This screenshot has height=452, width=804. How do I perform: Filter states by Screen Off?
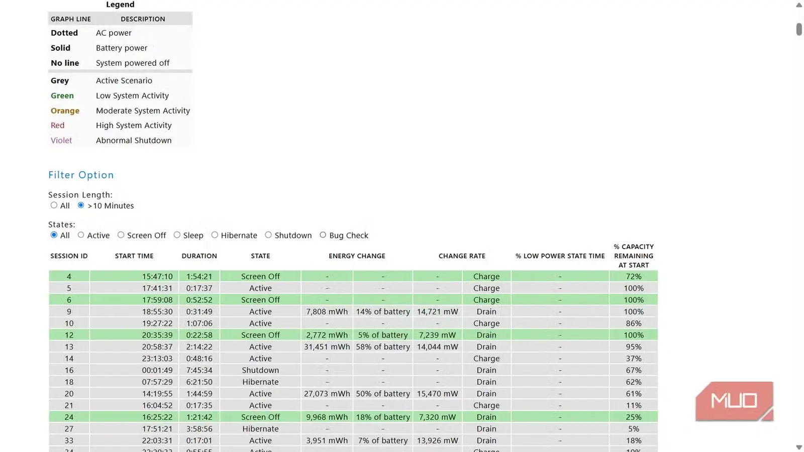121,235
